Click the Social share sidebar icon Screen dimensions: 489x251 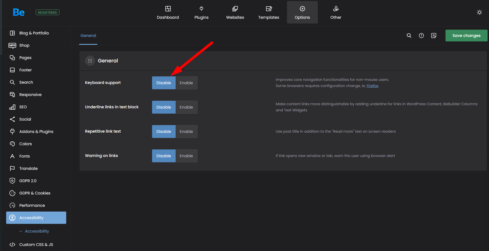point(12,119)
